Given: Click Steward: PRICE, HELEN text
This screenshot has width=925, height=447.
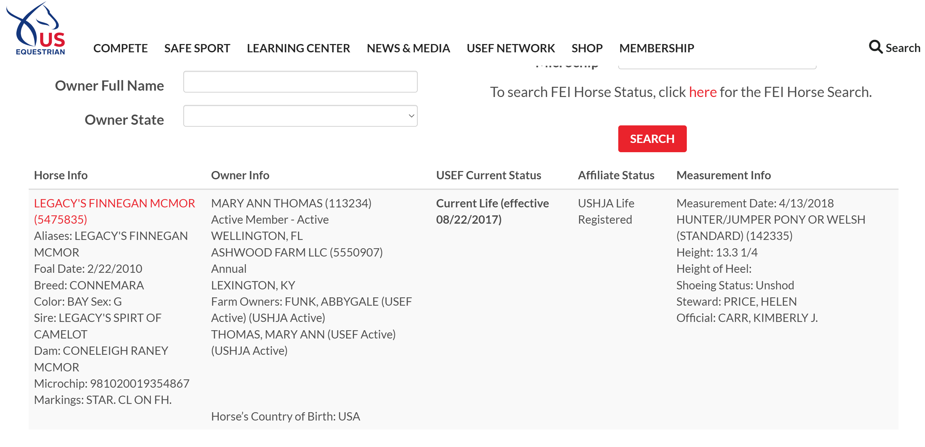Looking at the screenshot, I should tap(736, 302).
